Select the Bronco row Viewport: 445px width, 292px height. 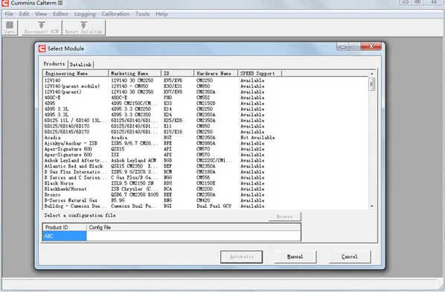tap(206, 194)
